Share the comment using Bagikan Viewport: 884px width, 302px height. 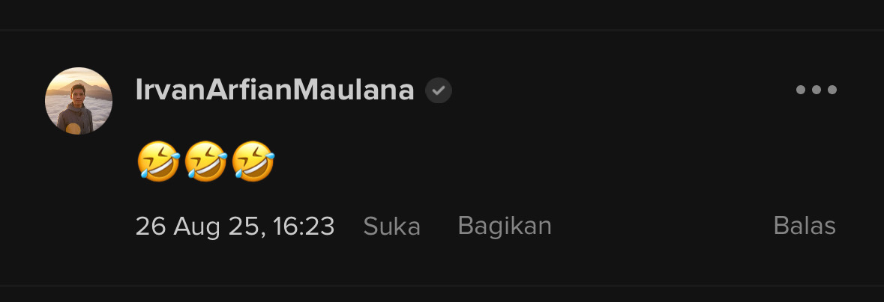coord(505,226)
